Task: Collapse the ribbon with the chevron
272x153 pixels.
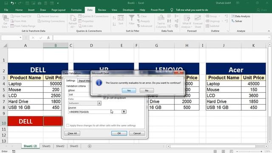Action: pyautogui.click(x=269, y=31)
